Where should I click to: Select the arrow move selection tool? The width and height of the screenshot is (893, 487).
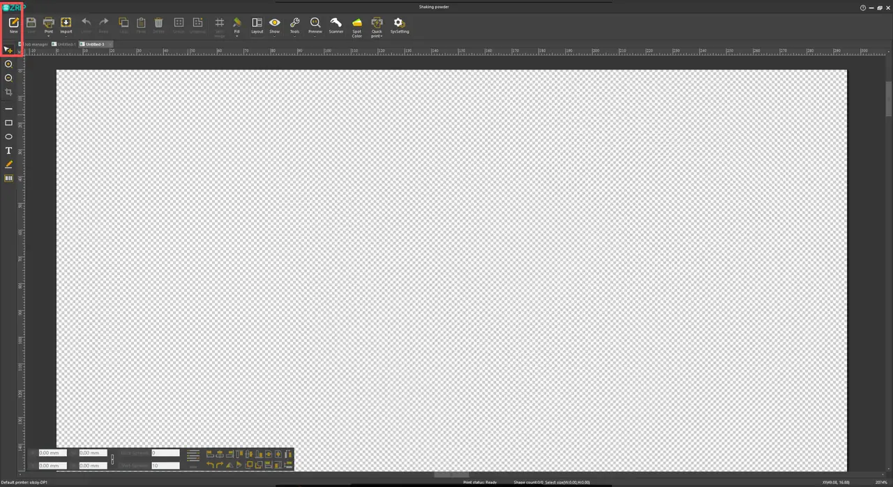(8, 50)
